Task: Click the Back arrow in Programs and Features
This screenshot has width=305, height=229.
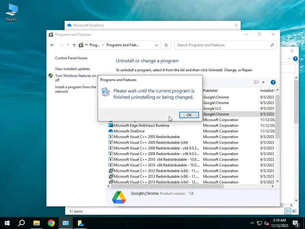Action: (x=52, y=45)
